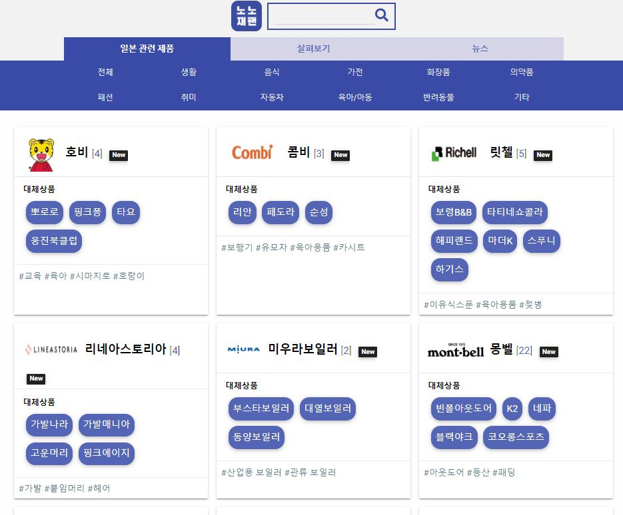
Task: Select the 기타 category
Action: tap(522, 97)
